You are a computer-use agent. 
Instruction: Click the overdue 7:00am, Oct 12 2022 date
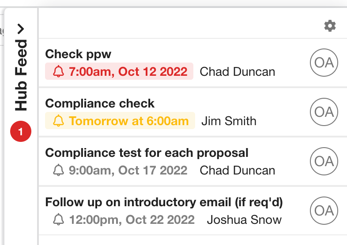point(128,72)
